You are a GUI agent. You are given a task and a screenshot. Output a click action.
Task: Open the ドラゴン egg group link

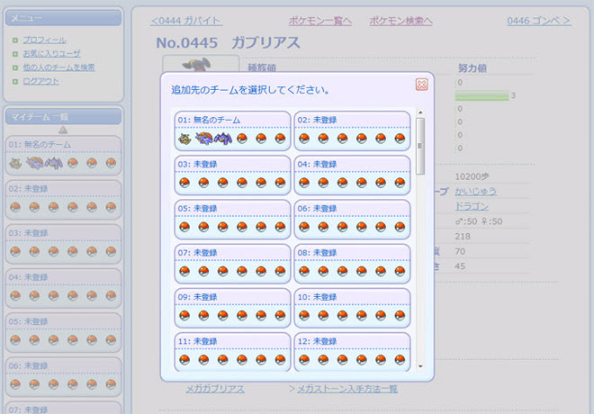[x=472, y=206]
